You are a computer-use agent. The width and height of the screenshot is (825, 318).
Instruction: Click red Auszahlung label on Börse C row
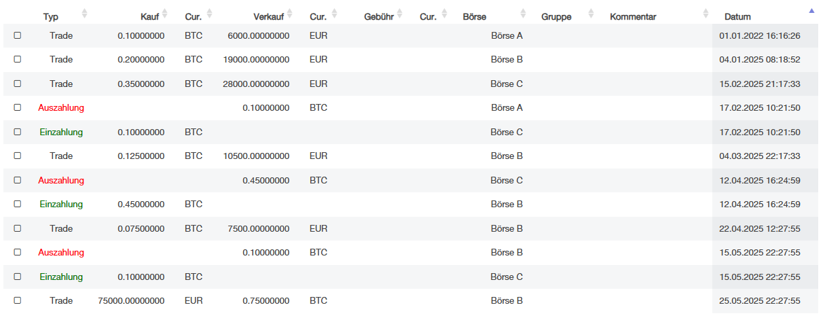click(61, 180)
